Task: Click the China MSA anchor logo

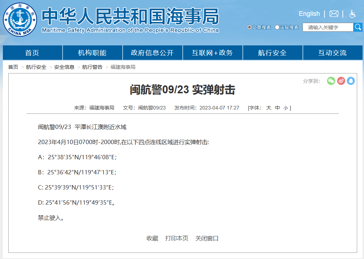Action: [20, 19]
